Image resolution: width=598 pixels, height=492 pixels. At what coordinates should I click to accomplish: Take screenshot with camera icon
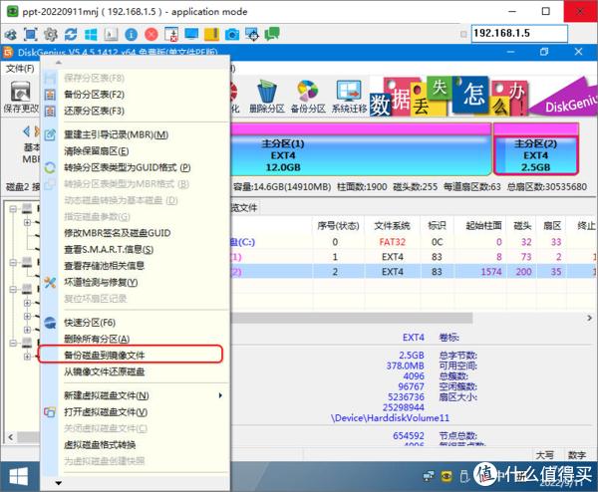pyautogui.click(x=232, y=35)
